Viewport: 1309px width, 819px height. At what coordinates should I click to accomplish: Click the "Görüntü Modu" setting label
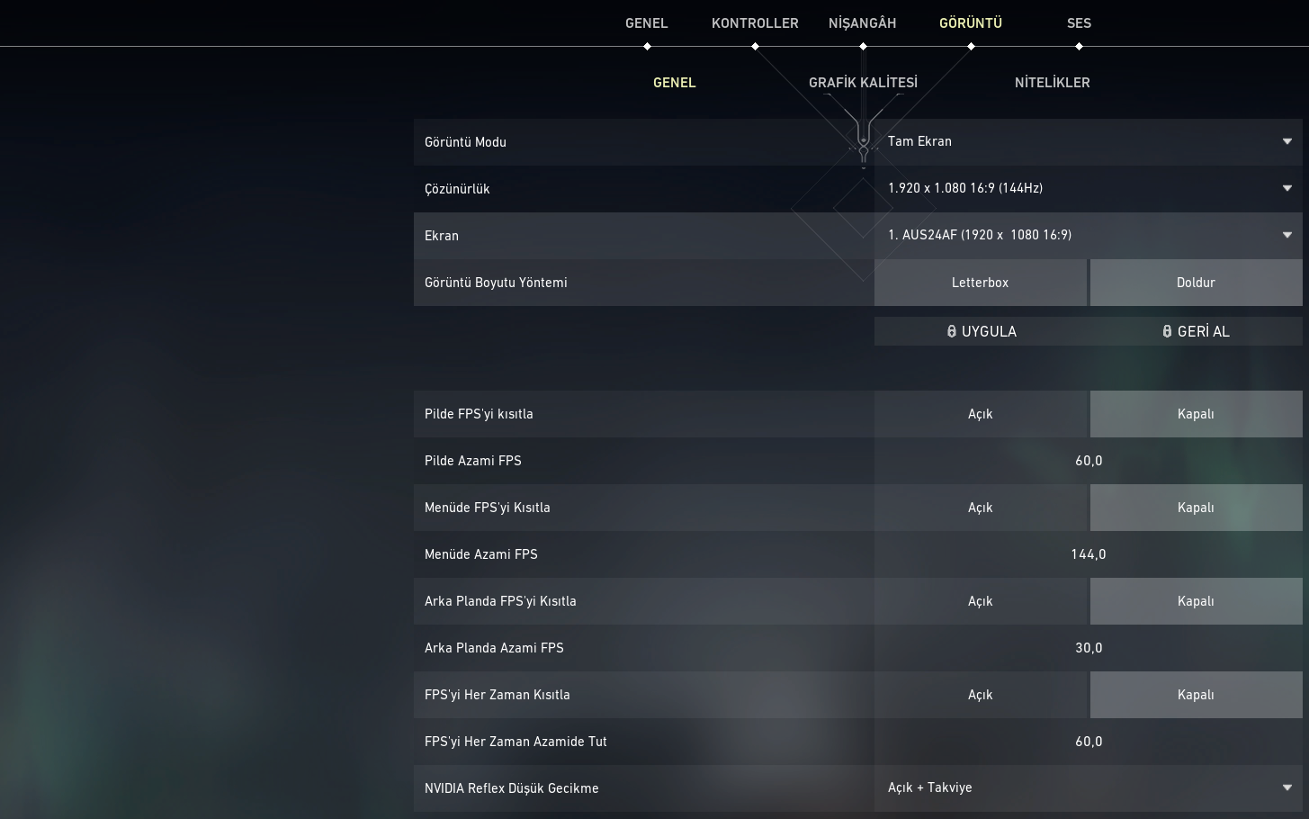(x=465, y=142)
